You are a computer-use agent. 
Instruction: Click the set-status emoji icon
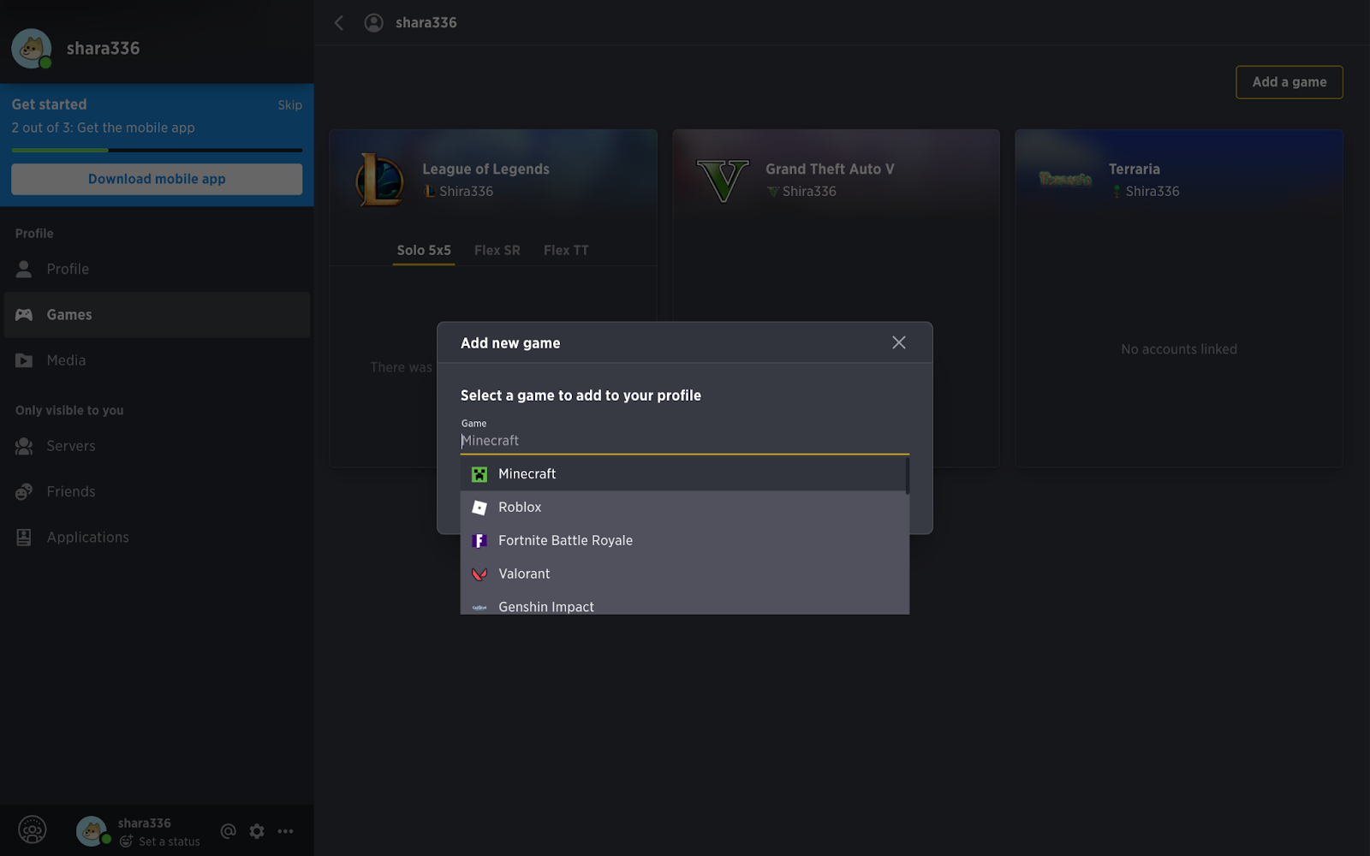click(x=126, y=841)
